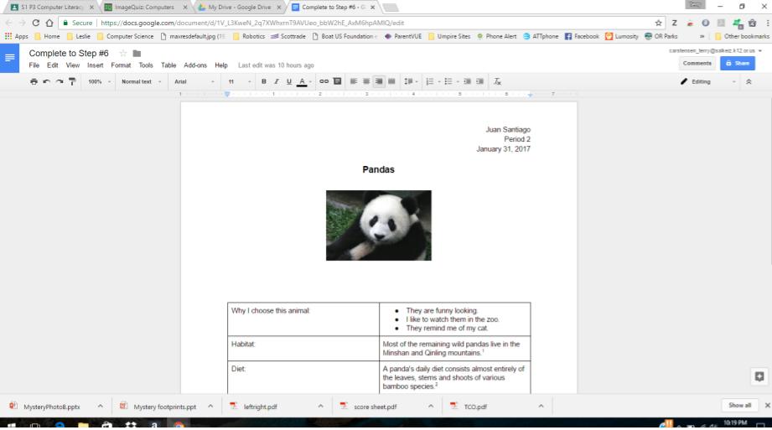The height and width of the screenshot is (430, 772).
Task: Click the Print icon in the toolbar
Action: pos(34,81)
